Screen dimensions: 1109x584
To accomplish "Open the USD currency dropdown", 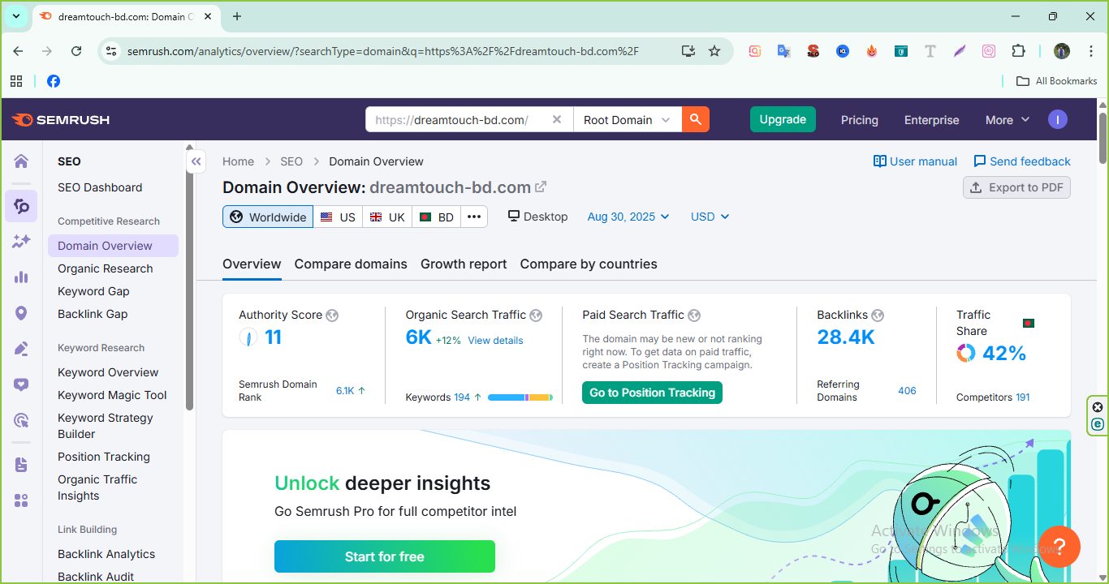I will click(x=710, y=217).
